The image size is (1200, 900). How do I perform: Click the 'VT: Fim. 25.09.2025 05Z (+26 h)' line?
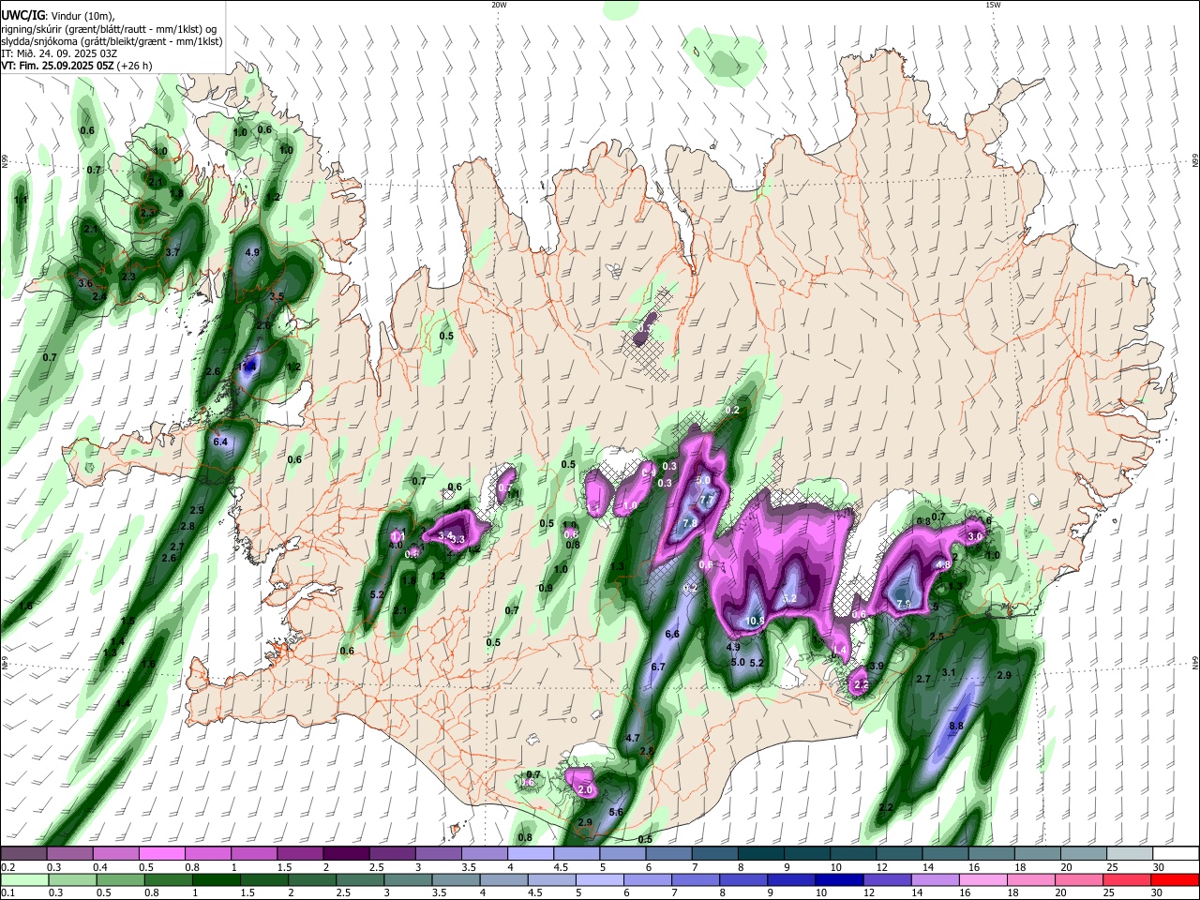tap(76, 66)
